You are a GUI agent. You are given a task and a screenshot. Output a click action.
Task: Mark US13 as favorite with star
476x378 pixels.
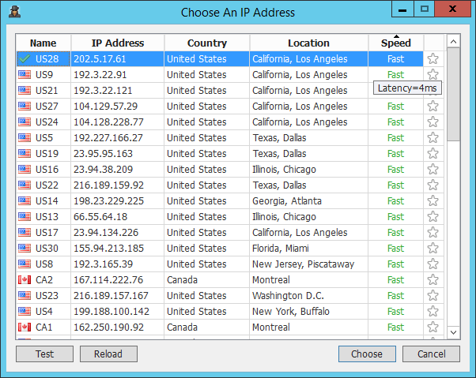tap(433, 216)
